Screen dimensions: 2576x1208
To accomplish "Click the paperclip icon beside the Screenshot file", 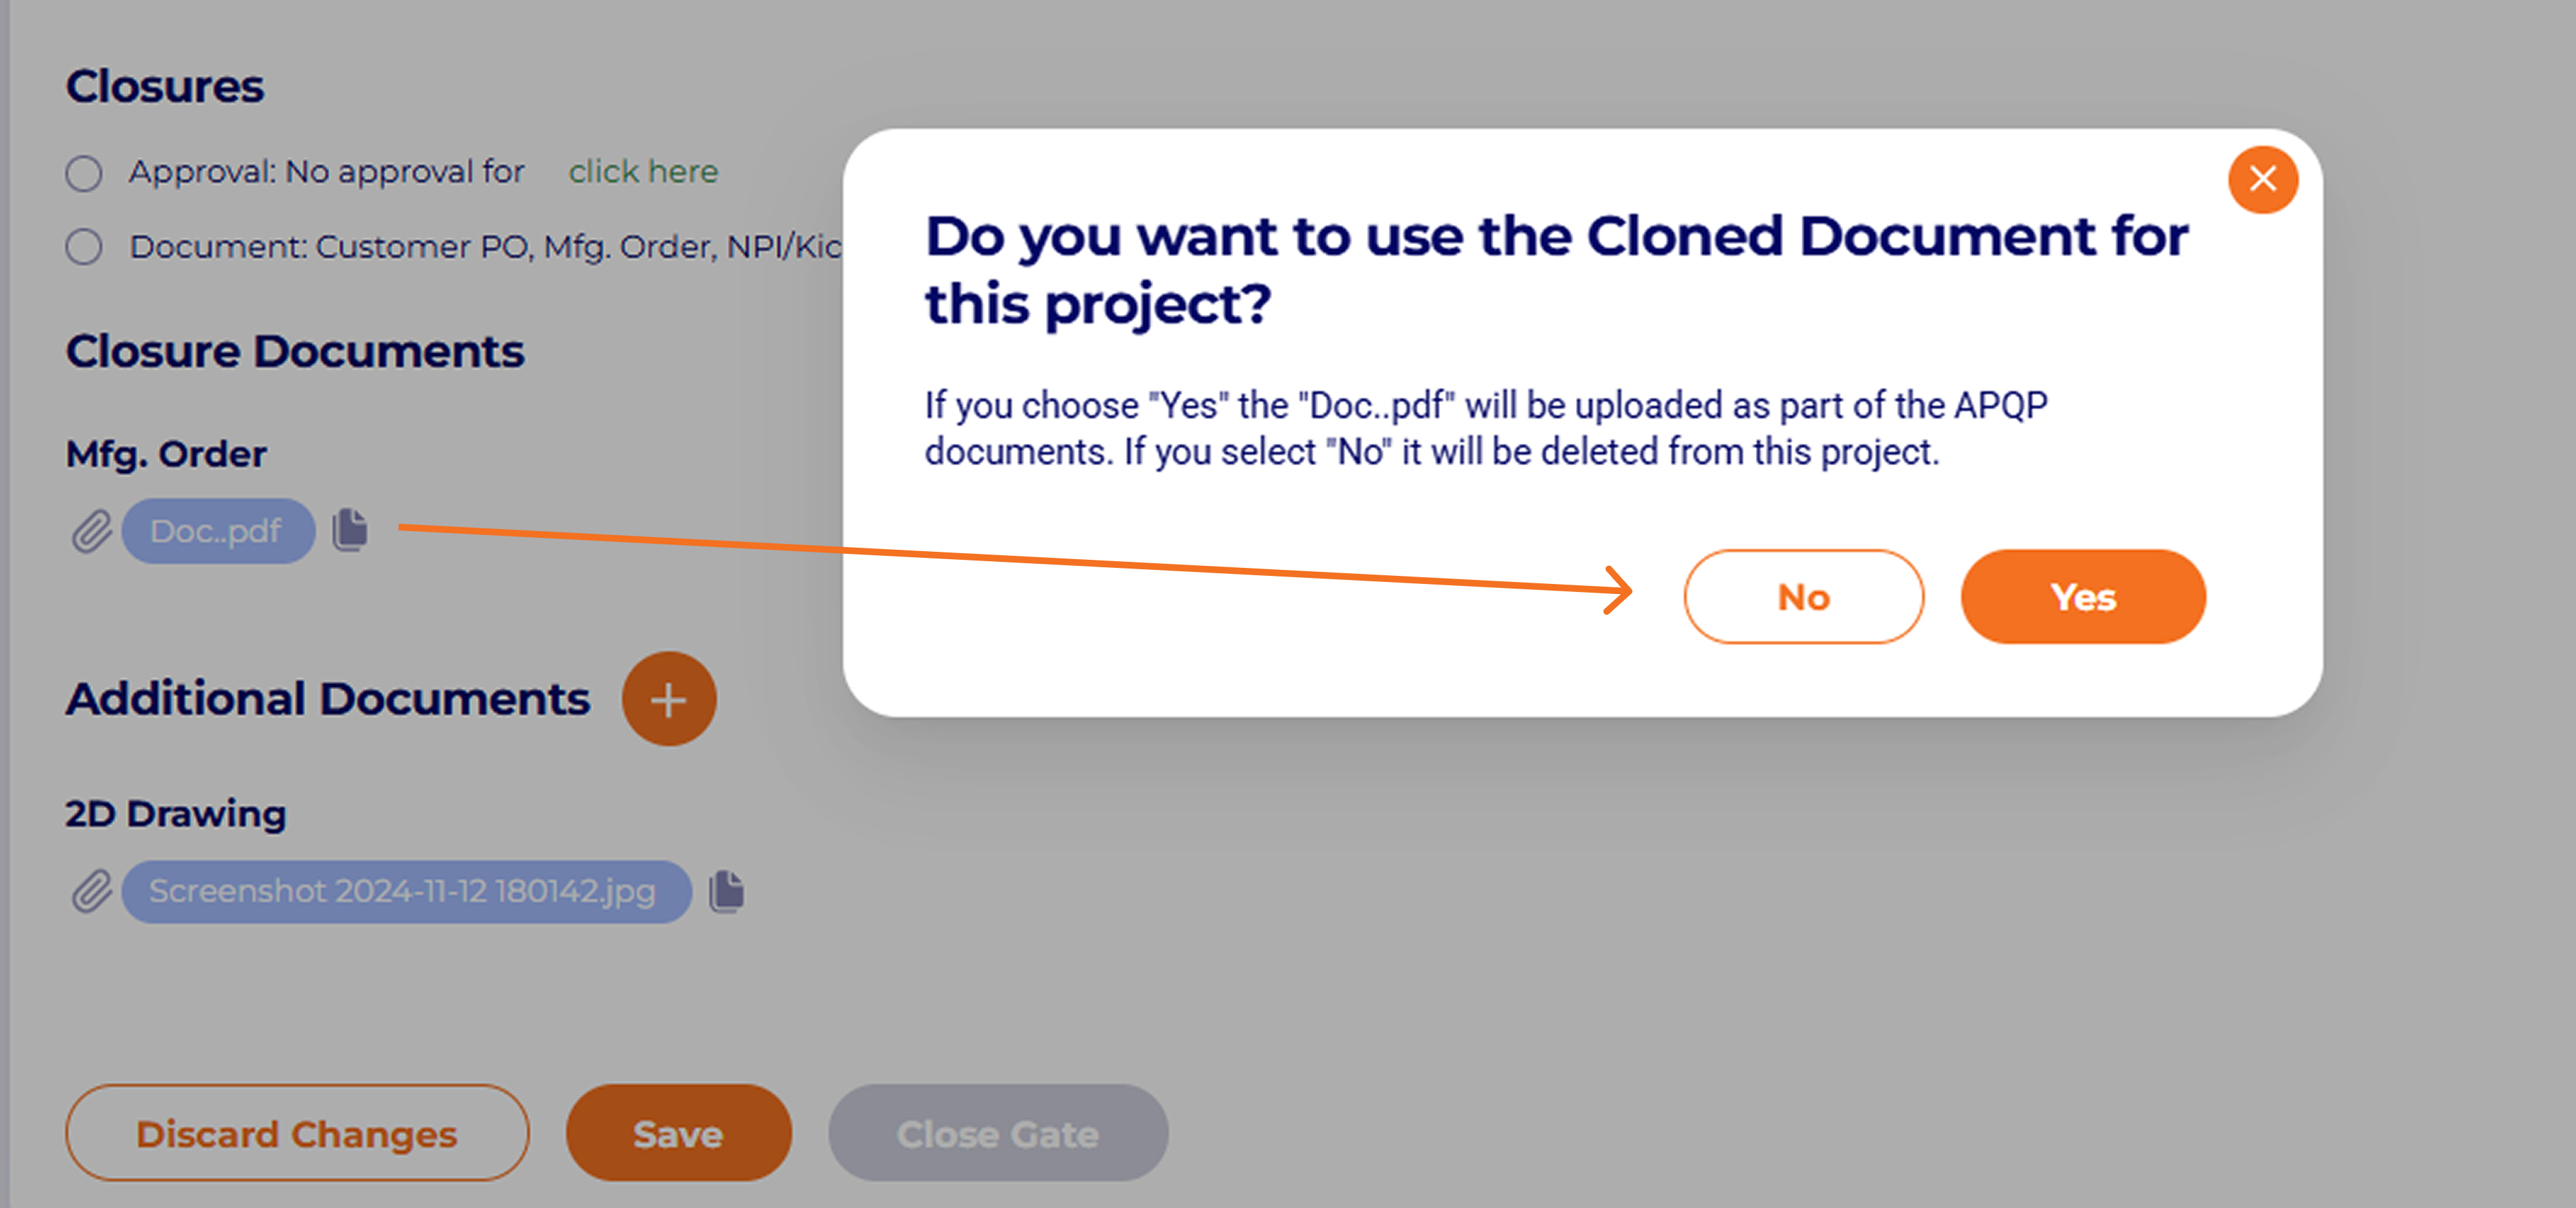I will pos(91,891).
